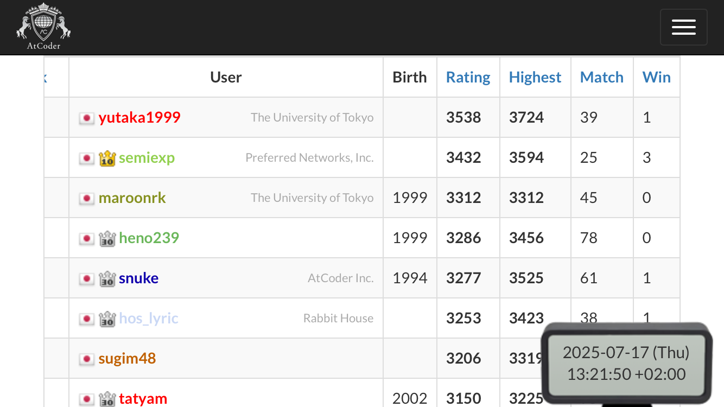
Task: Click rating value 3286
Action: point(463,238)
